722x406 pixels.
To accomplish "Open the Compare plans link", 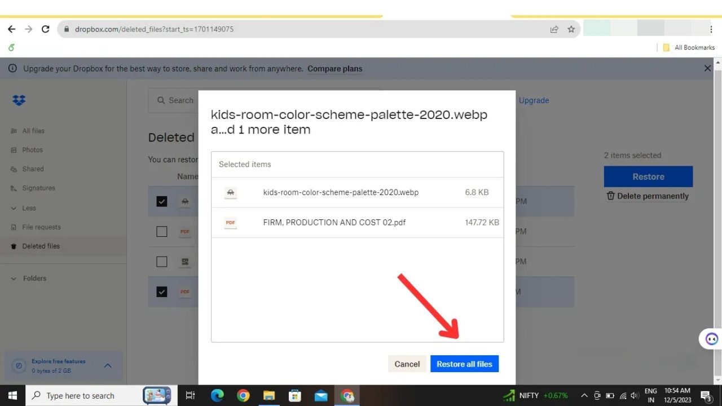I will point(334,68).
